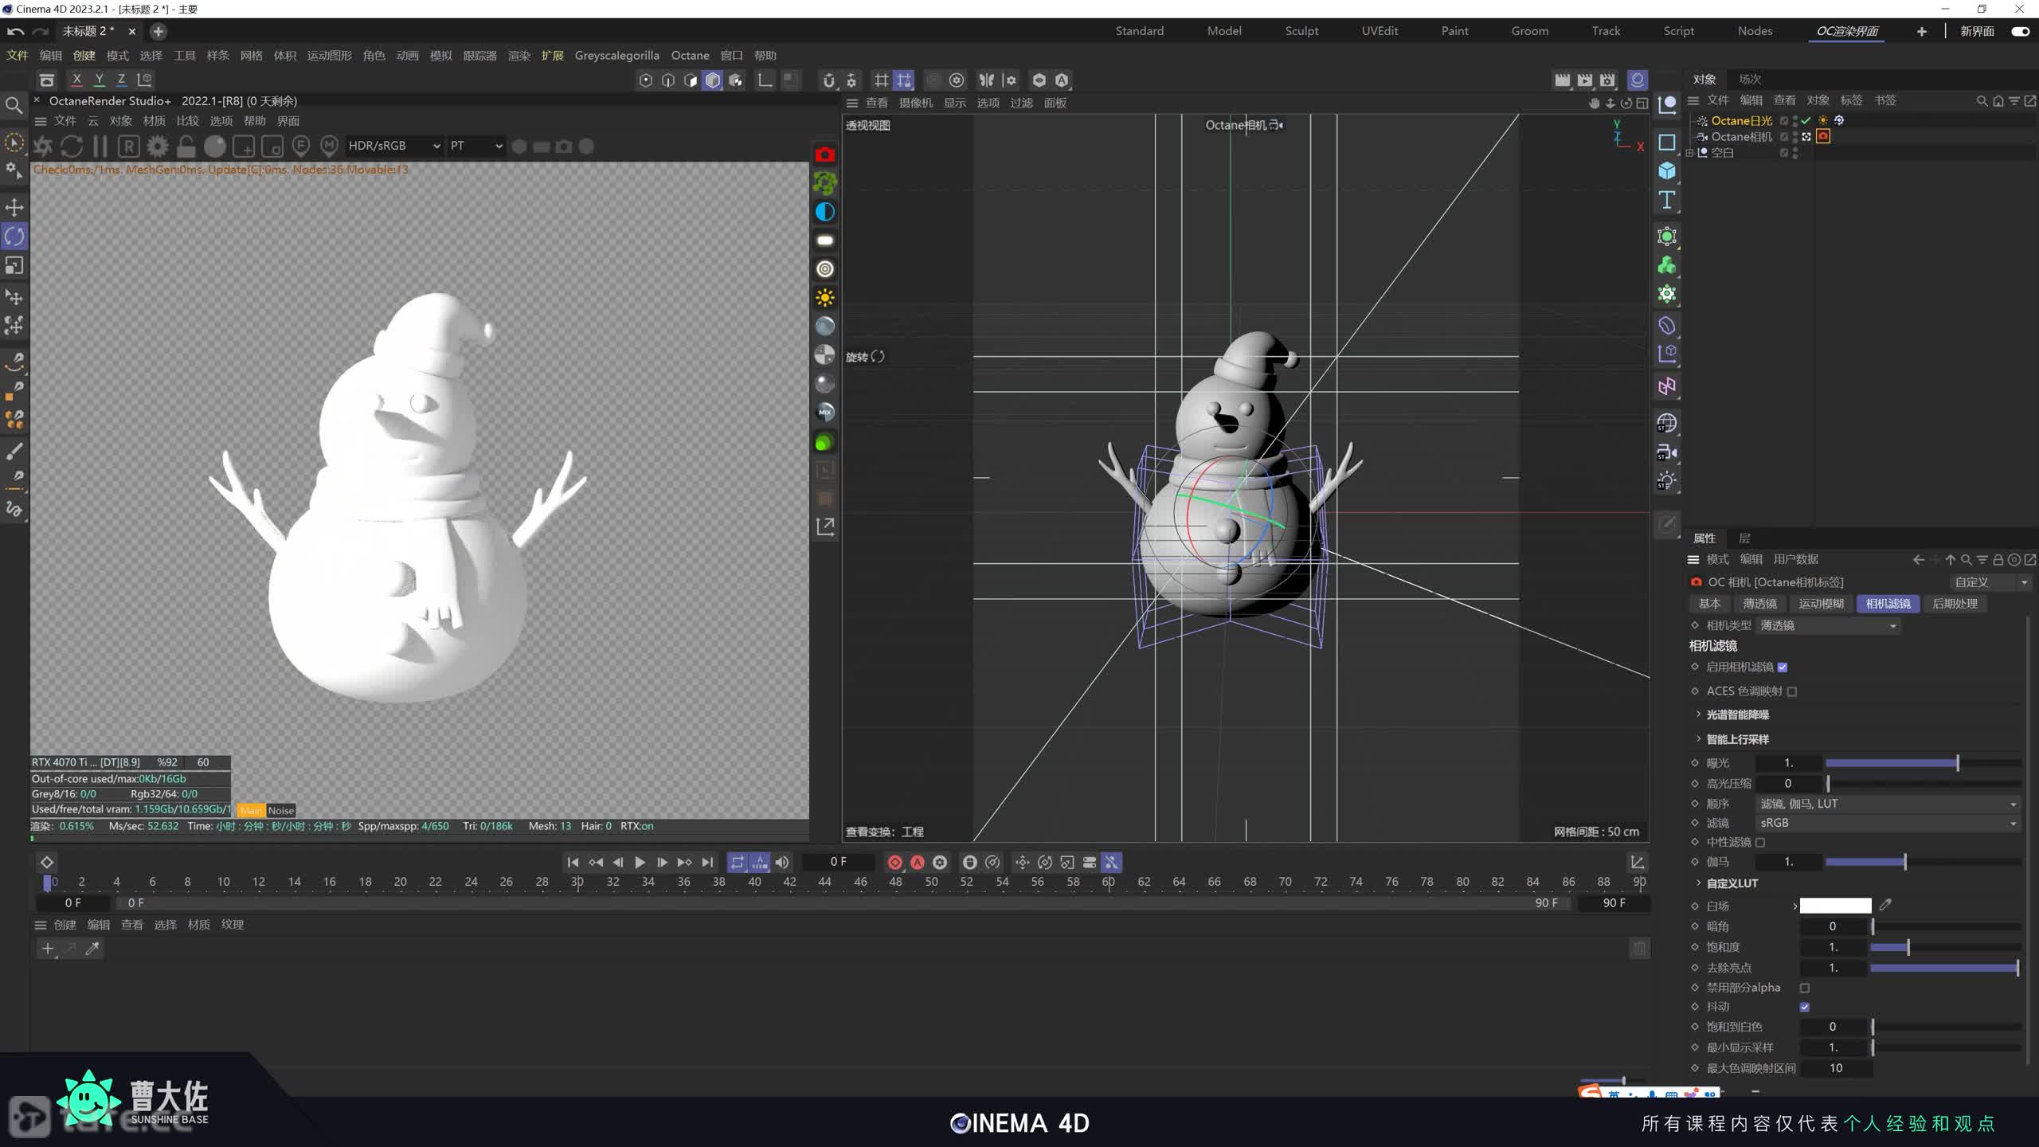Click the Octane render settings gear icon
Screen dimensions: 2039x1147
(158, 146)
